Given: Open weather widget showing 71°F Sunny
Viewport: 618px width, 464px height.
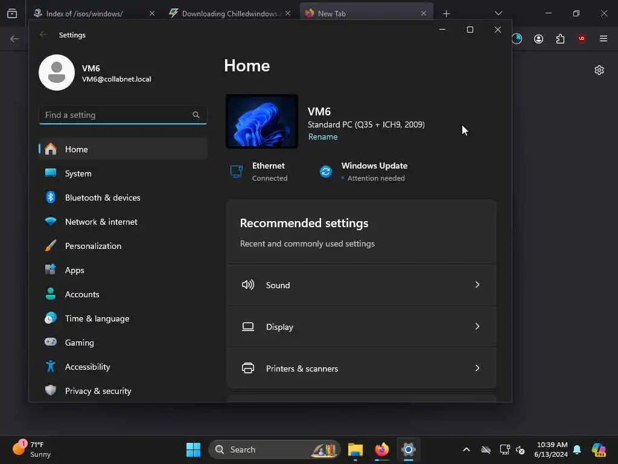Looking at the screenshot, I should coord(32,449).
